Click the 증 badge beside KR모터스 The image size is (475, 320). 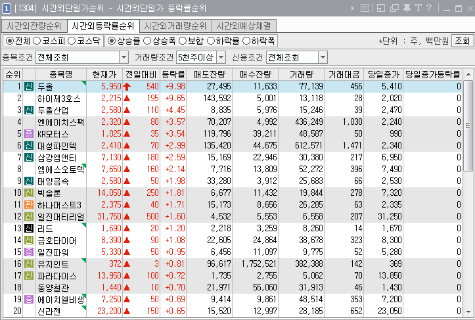click(29, 133)
